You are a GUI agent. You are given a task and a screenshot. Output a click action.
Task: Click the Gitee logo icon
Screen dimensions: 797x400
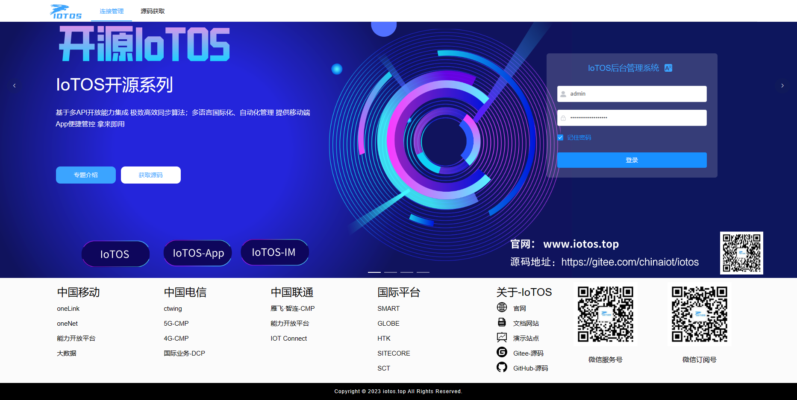(502, 352)
